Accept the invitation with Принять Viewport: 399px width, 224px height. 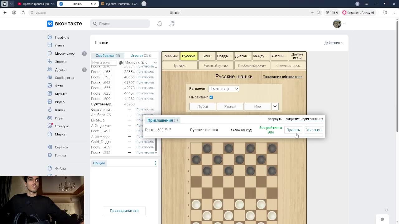(293, 130)
